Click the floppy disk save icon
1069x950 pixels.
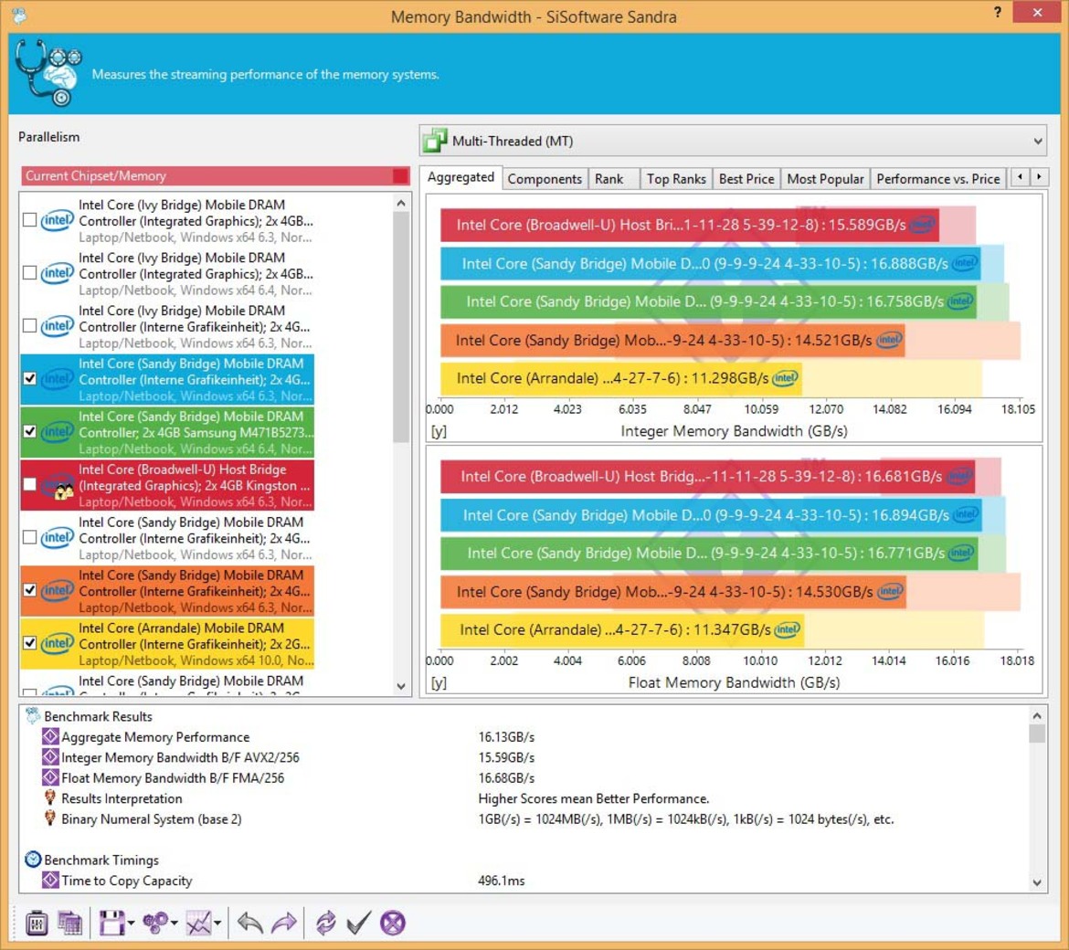tap(111, 924)
